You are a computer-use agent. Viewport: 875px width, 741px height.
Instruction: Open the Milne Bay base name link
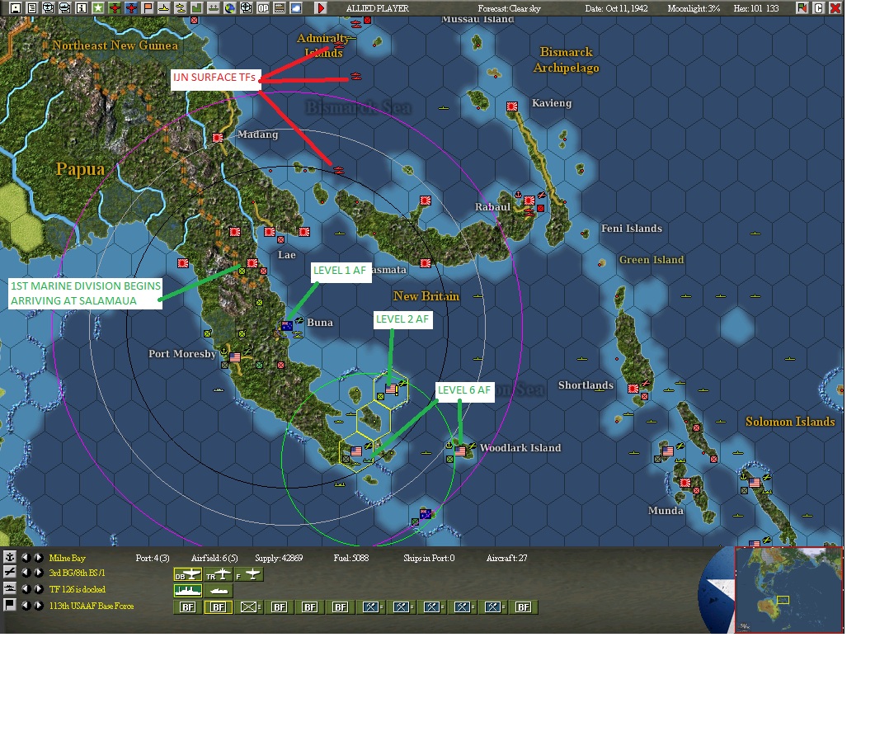click(x=67, y=558)
